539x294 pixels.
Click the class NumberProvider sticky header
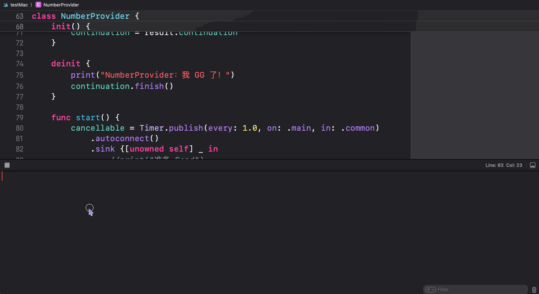[x=86, y=16]
